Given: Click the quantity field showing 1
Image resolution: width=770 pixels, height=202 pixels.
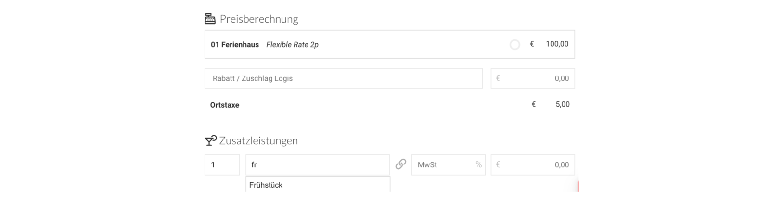Looking at the screenshot, I should tap(222, 164).
